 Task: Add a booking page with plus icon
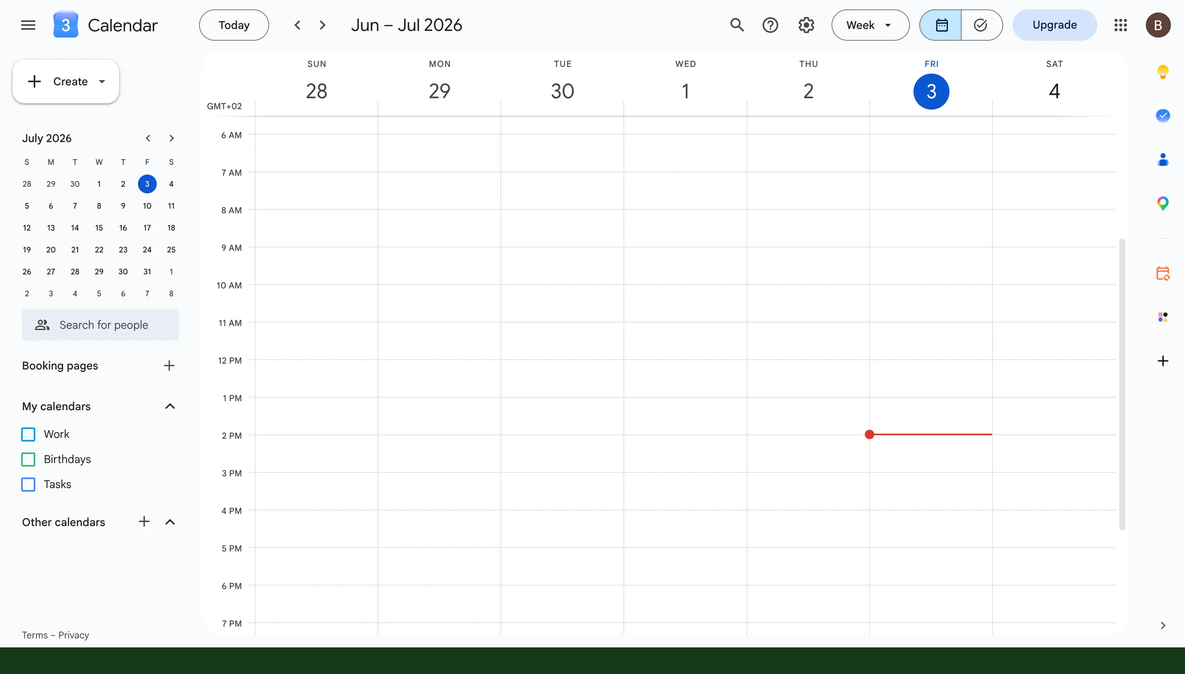[x=169, y=366]
